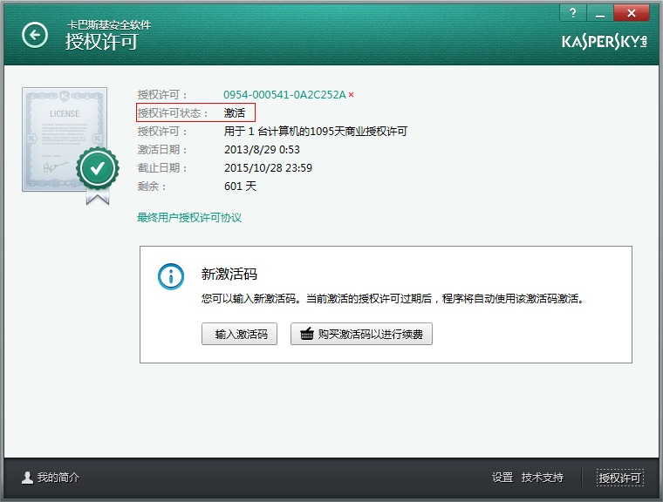Click the blue info icon
The width and height of the screenshot is (663, 502).
point(171,277)
